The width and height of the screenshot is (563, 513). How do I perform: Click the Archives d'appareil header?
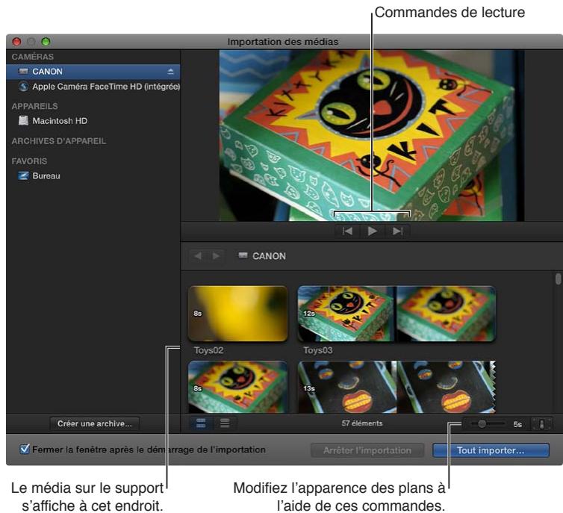(x=59, y=141)
